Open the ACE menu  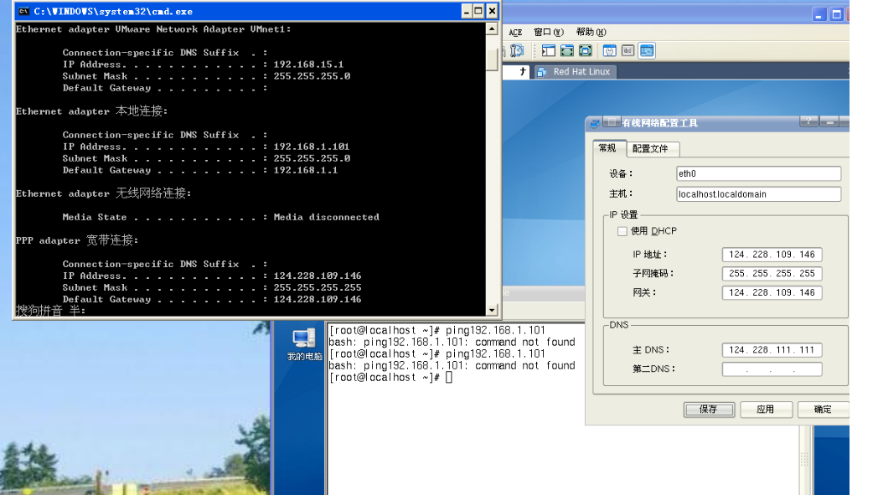pyautogui.click(x=515, y=33)
